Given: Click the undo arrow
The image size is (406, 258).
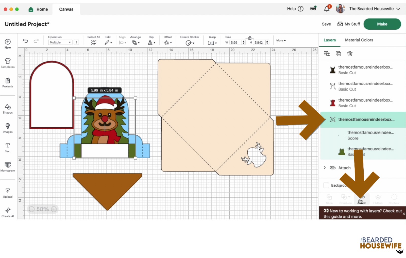Looking at the screenshot, I should [x=25, y=41].
